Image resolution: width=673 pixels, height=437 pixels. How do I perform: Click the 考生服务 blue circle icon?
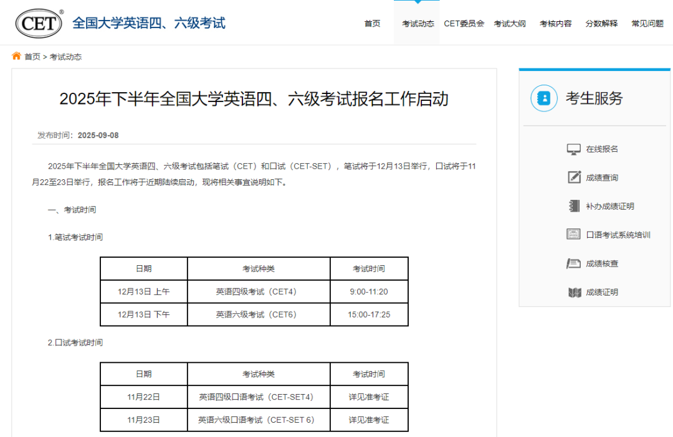(543, 98)
